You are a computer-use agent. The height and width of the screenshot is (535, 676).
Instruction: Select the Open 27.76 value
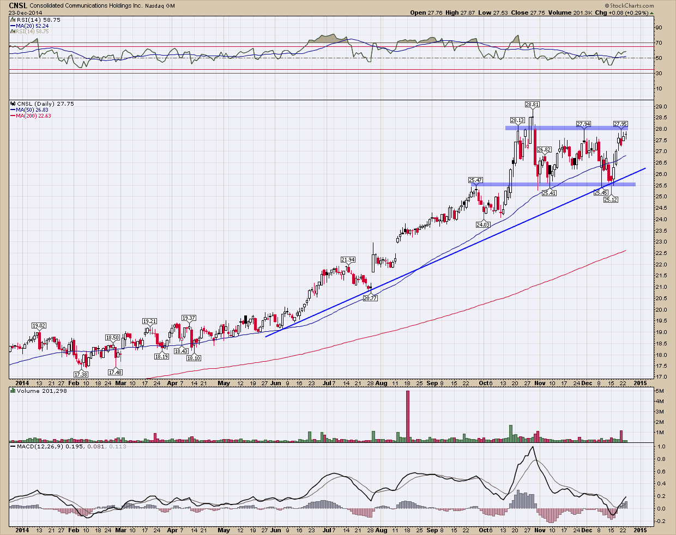tap(426, 13)
